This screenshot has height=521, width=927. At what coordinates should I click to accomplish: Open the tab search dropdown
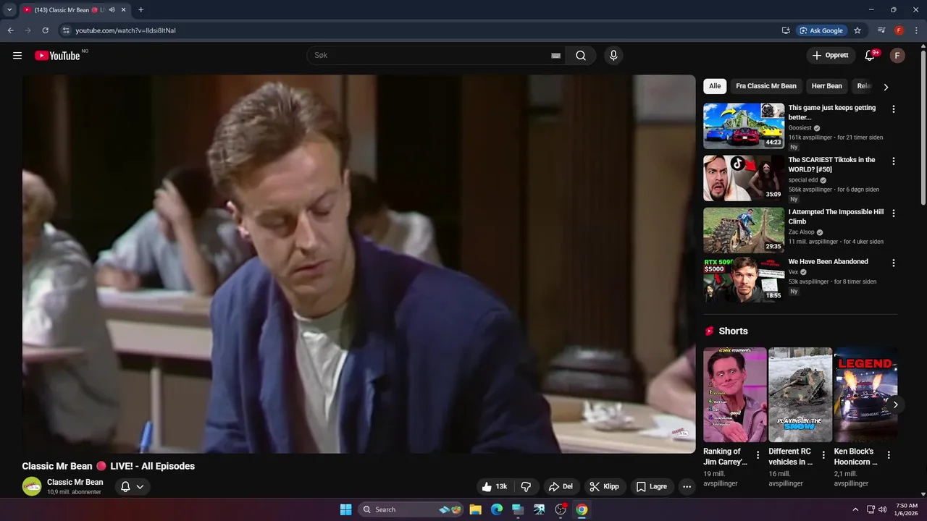[x=9, y=10]
